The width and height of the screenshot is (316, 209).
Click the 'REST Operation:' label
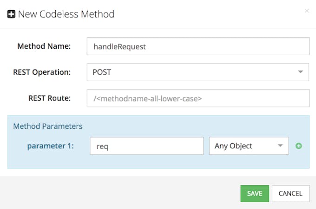(41, 72)
